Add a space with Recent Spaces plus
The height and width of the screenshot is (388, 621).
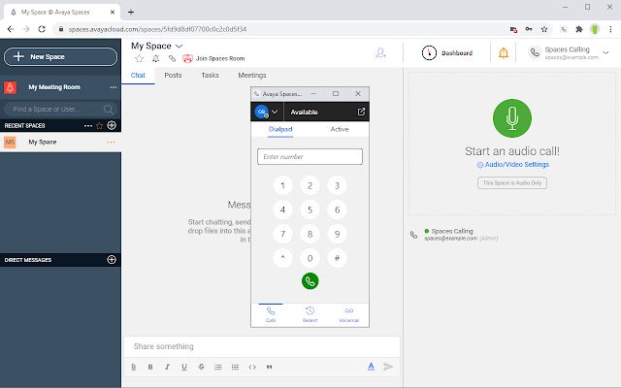pos(112,125)
